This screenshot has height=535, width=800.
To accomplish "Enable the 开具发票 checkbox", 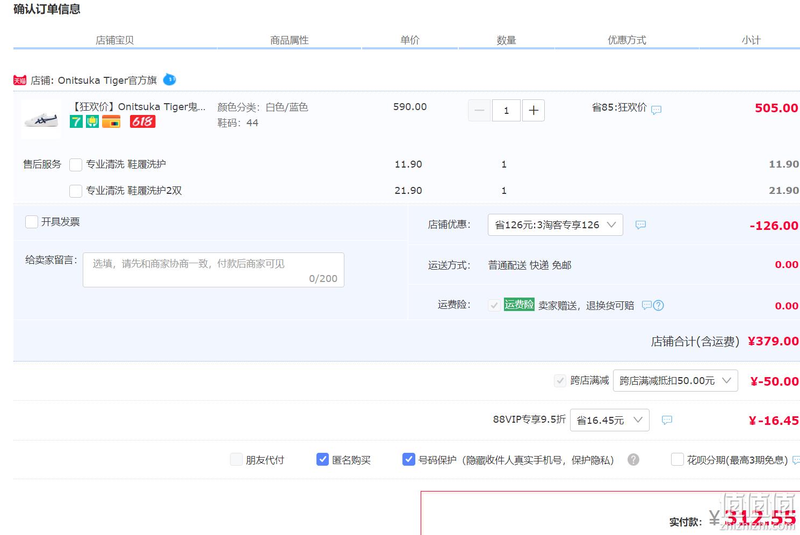I will [32, 222].
